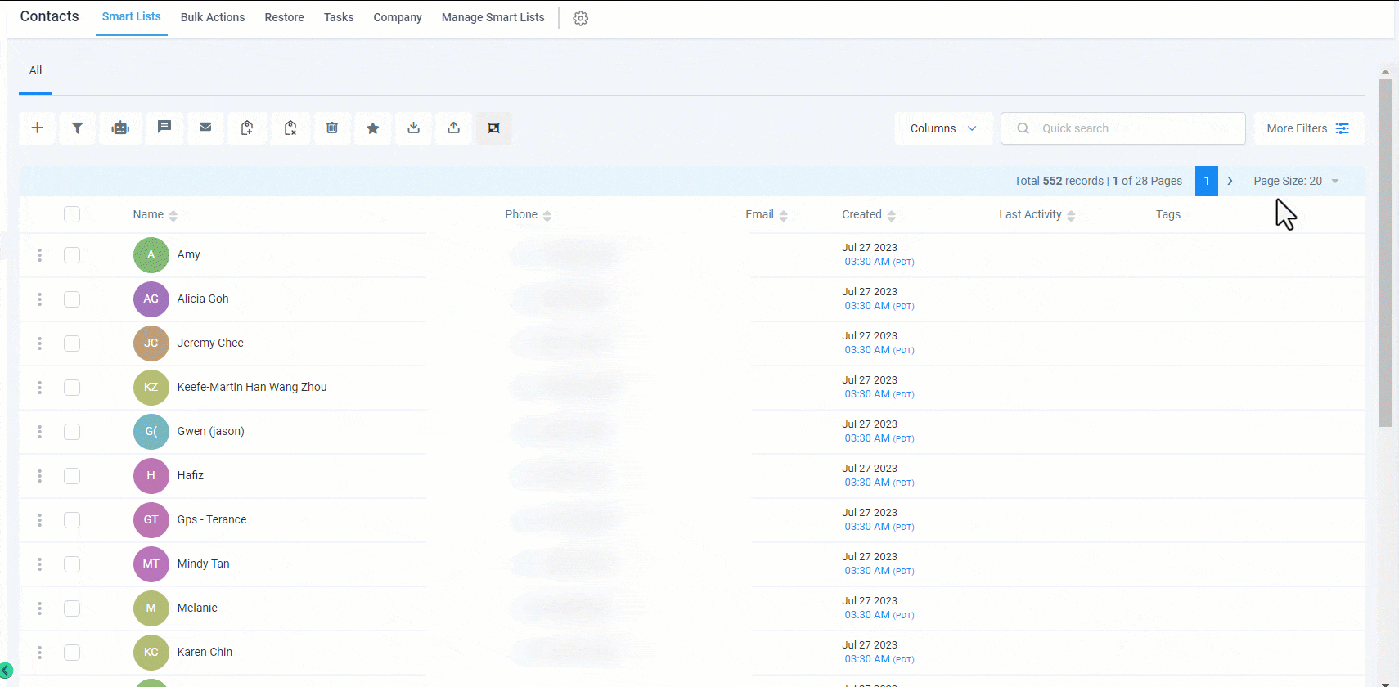This screenshot has width=1399, height=687.
Task: Click the delete trash can icon
Action: (332, 128)
